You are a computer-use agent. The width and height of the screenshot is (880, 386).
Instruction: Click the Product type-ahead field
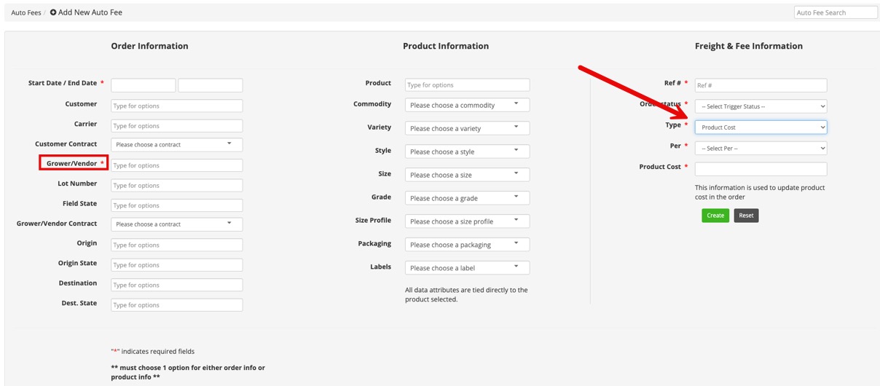tap(467, 85)
